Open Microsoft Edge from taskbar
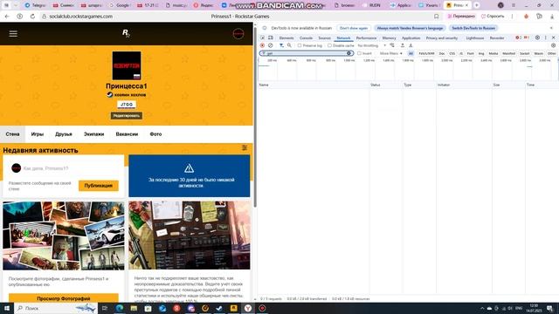 [x=120, y=308]
